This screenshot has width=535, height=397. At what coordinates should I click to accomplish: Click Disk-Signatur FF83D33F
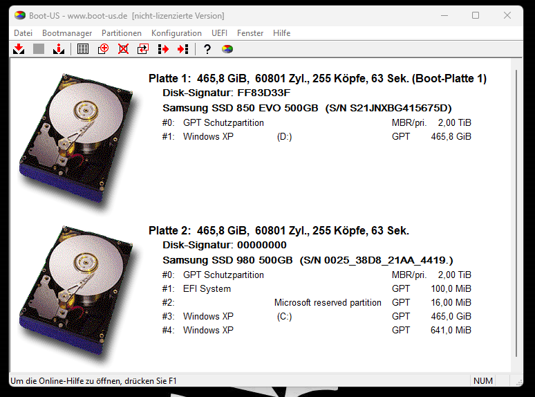pos(226,93)
